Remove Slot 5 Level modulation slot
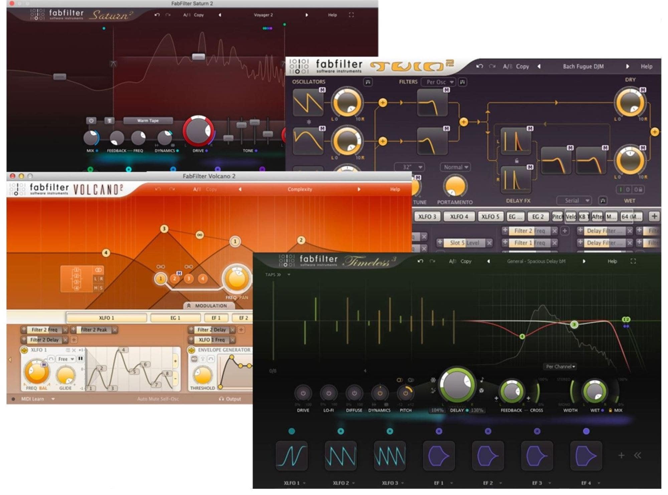 (489, 243)
